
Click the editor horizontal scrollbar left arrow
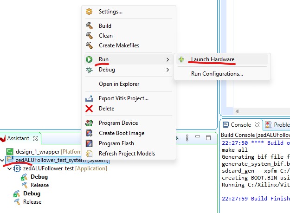pyautogui.click(x=237, y=111)
